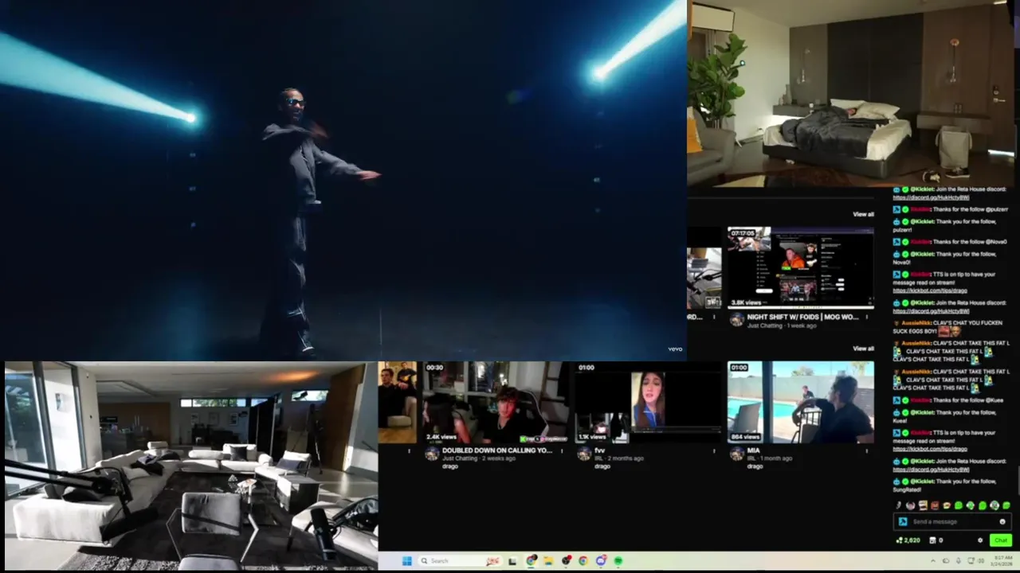Open the Windows Start menu
1020x573 pixels.
pyautogui.click(x=407, y=561)
